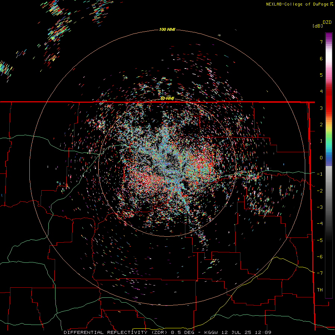
Task: Click the 50 NMI range ring label
Action: click(167, 98)
